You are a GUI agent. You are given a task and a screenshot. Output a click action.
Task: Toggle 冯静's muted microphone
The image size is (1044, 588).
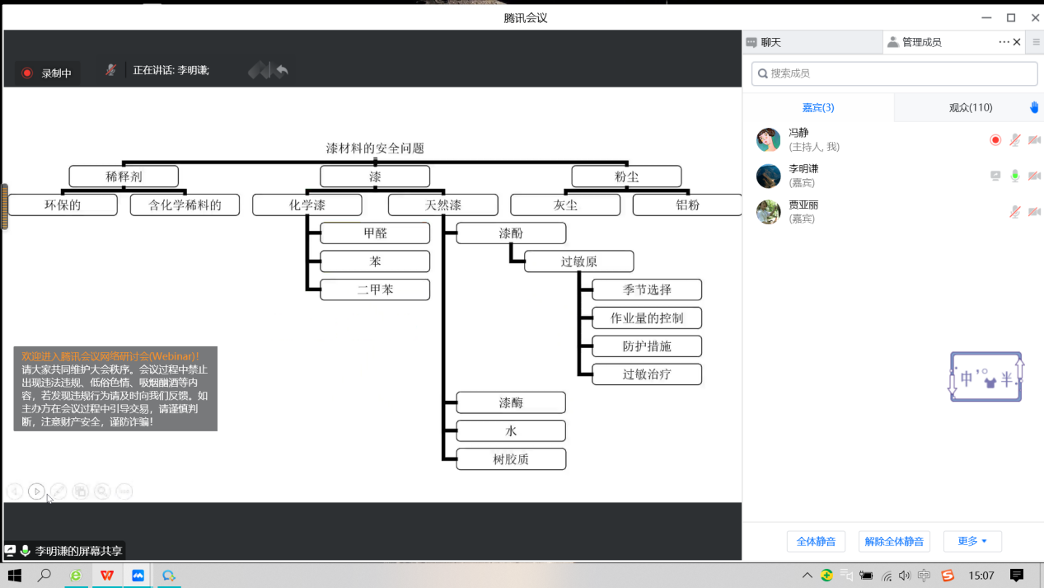click(x=1015, y=140)
